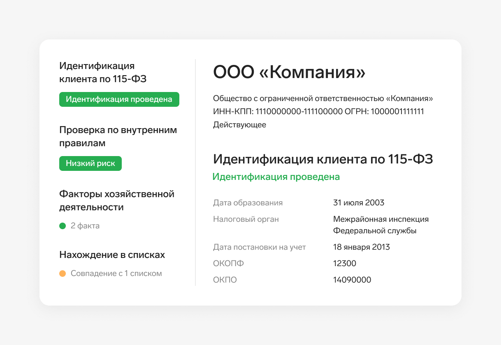
Task: Open the Идентификация клиента по 115-ФЗ sidebar section
Action: point(103,72)
